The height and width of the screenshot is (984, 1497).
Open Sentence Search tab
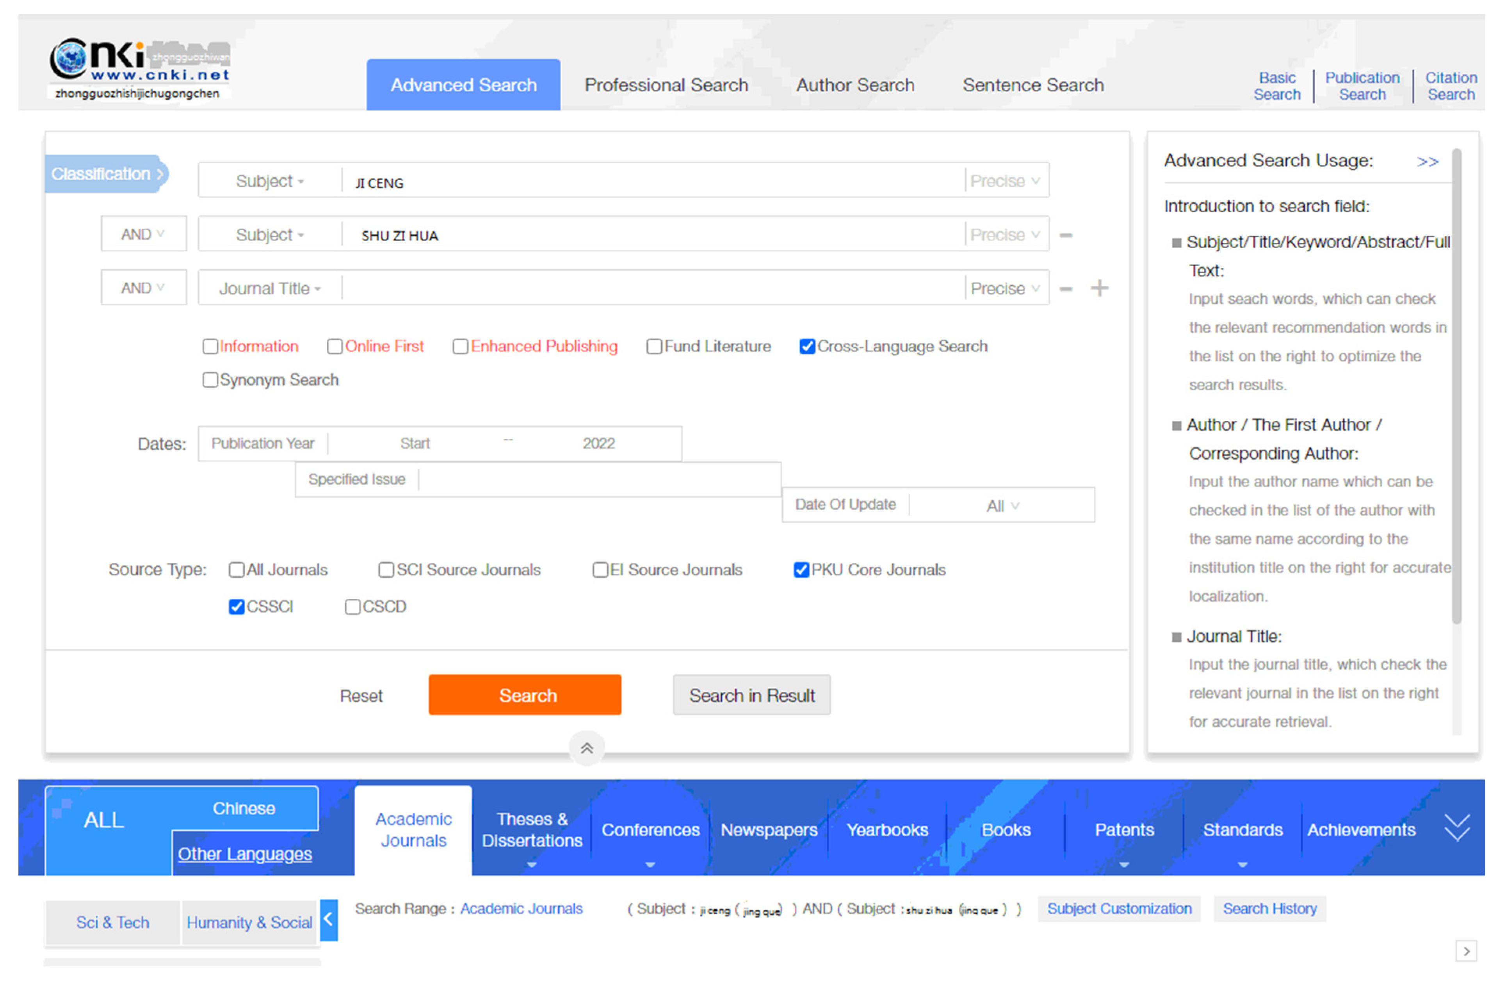point(1033,85)
